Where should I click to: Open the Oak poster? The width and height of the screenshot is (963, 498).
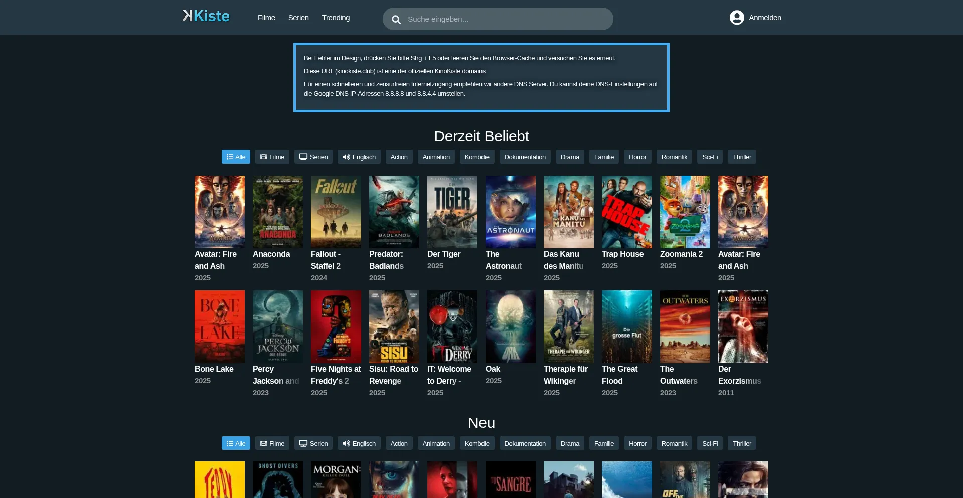coord(511,326)
